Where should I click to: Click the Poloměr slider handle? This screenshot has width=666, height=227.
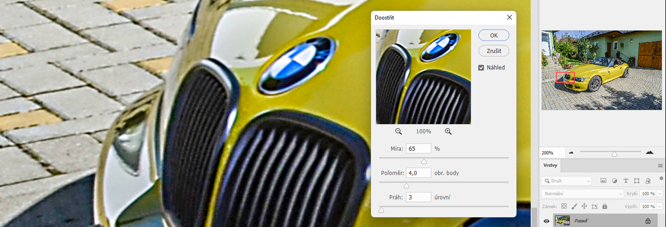[406, 186]
